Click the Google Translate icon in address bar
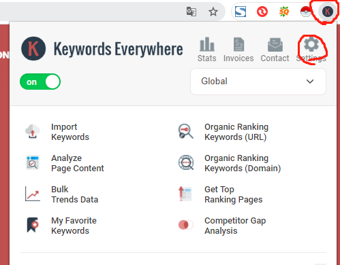 pyautogui.click(x=191, y=12)
